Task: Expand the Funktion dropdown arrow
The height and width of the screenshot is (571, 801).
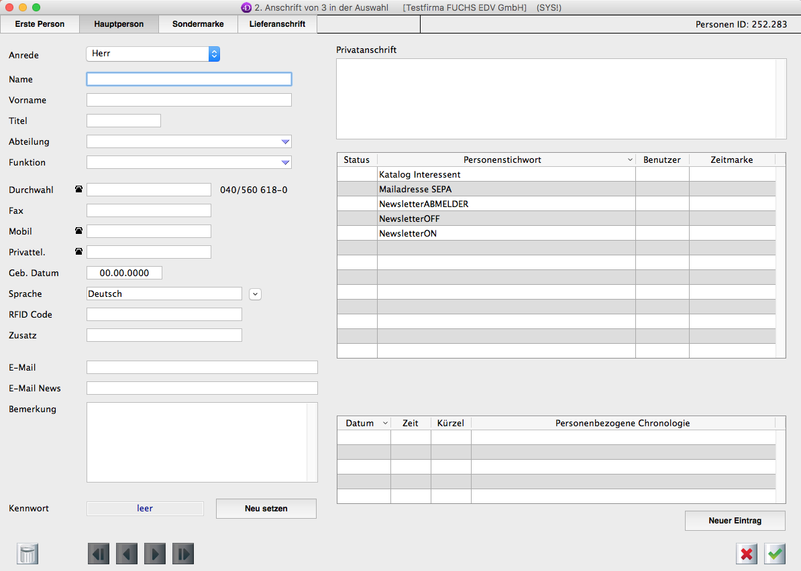Action: [x=285, y=163]
